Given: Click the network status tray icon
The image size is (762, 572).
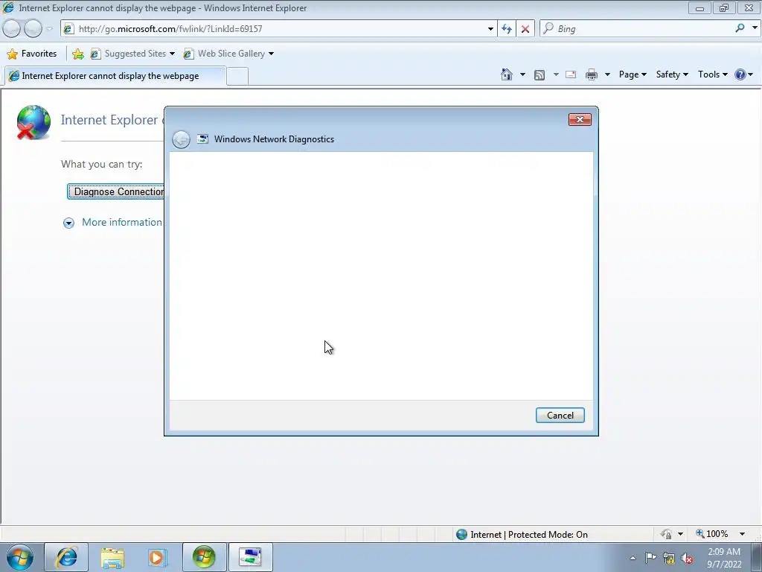Looking at the screenshot, I should 669,558.
